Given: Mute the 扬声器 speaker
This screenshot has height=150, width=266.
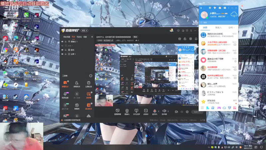Looking at the screenshot, I should 164,112.
